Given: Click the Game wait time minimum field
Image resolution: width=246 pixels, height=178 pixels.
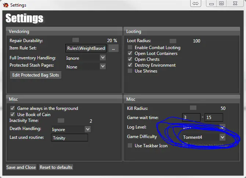Looking at the screenshot, I should [x=191, y=118].
